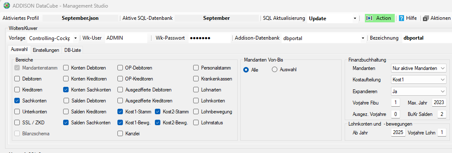The image size is (452, 153).
Task: Uncheck the Kost2-Stamm checkbox
Action: [x=157, y=111]
